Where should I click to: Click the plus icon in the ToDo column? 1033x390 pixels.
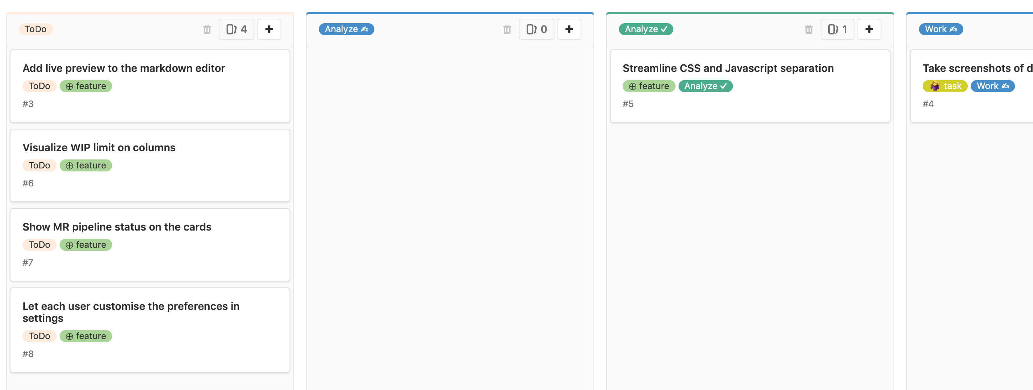click(x=269, y=29)
